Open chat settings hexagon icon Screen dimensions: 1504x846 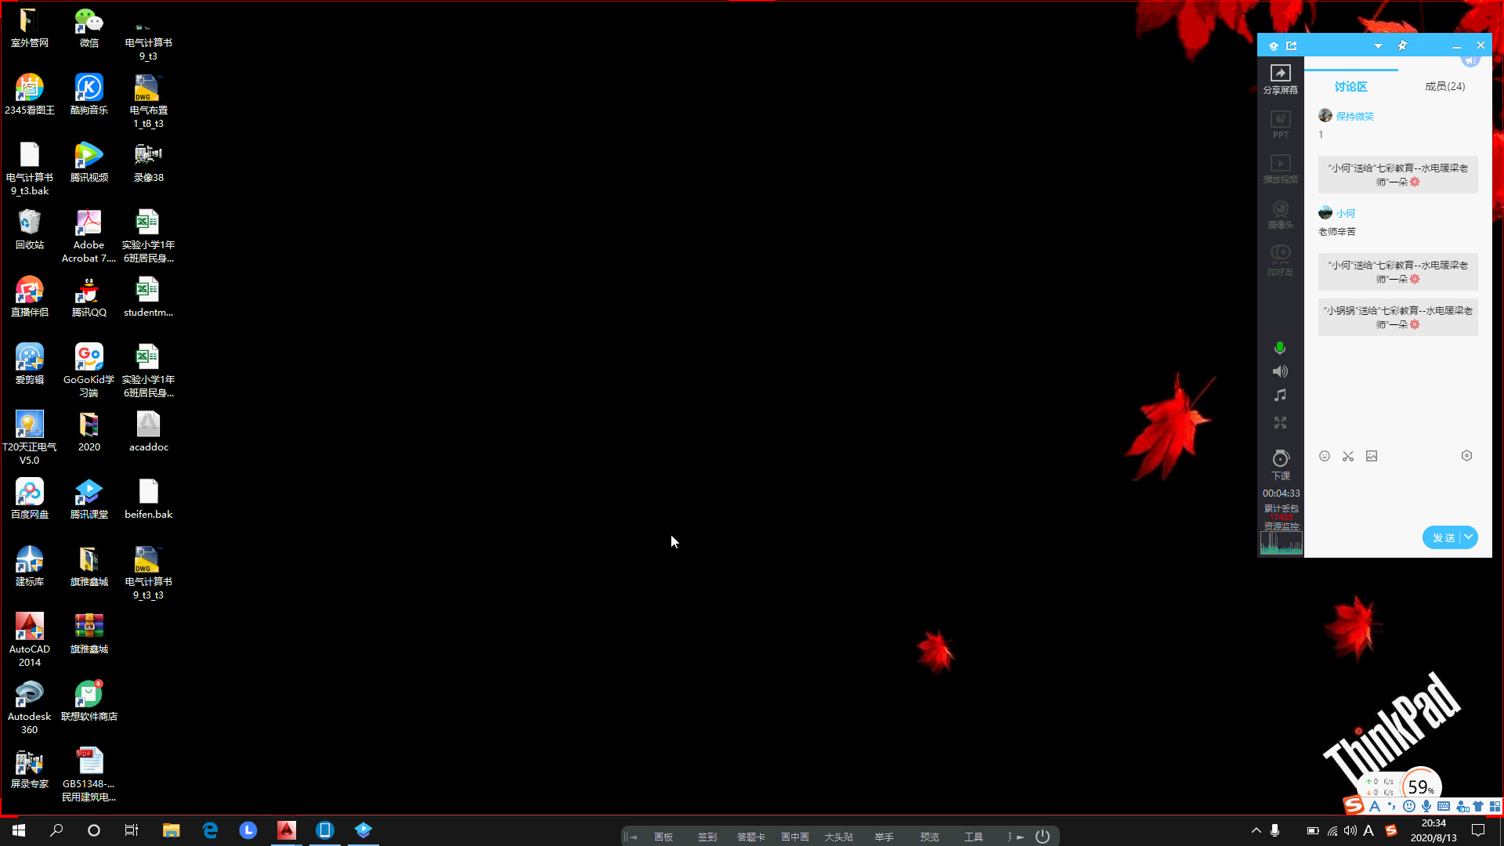pos(1466,456)
